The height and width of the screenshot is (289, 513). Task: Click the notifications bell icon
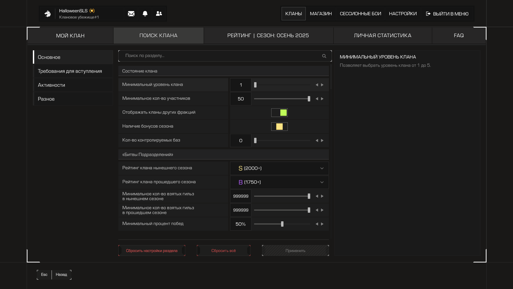click(x=145, y=14)
